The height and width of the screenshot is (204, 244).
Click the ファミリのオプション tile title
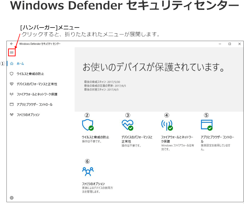pyautogui.click(x=94, y=184)
